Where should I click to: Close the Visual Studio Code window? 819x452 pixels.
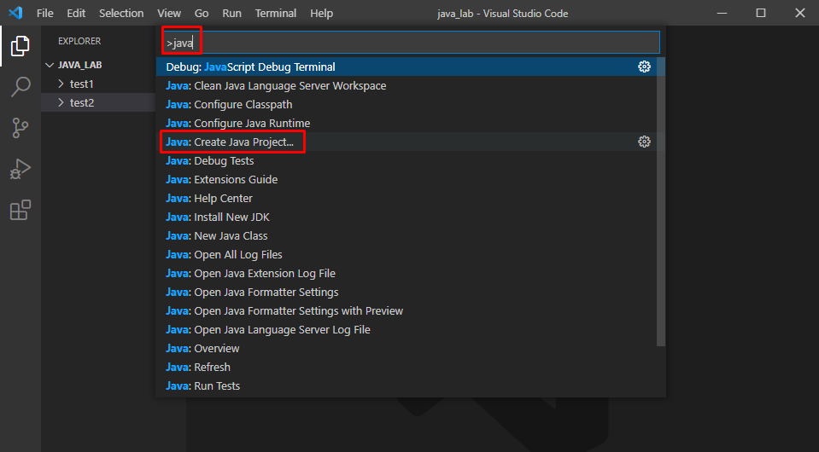click(x=800, y=13)
